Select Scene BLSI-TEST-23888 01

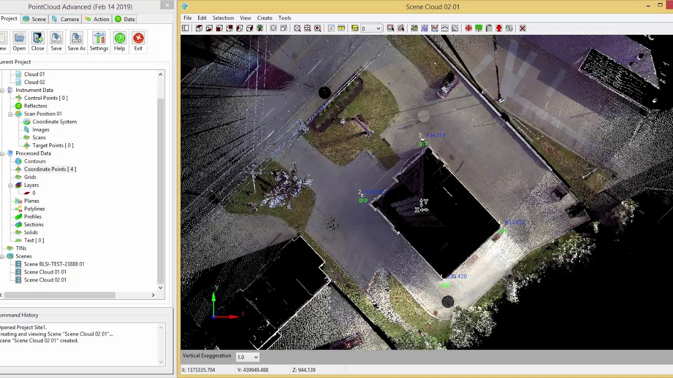coord(54,264)
